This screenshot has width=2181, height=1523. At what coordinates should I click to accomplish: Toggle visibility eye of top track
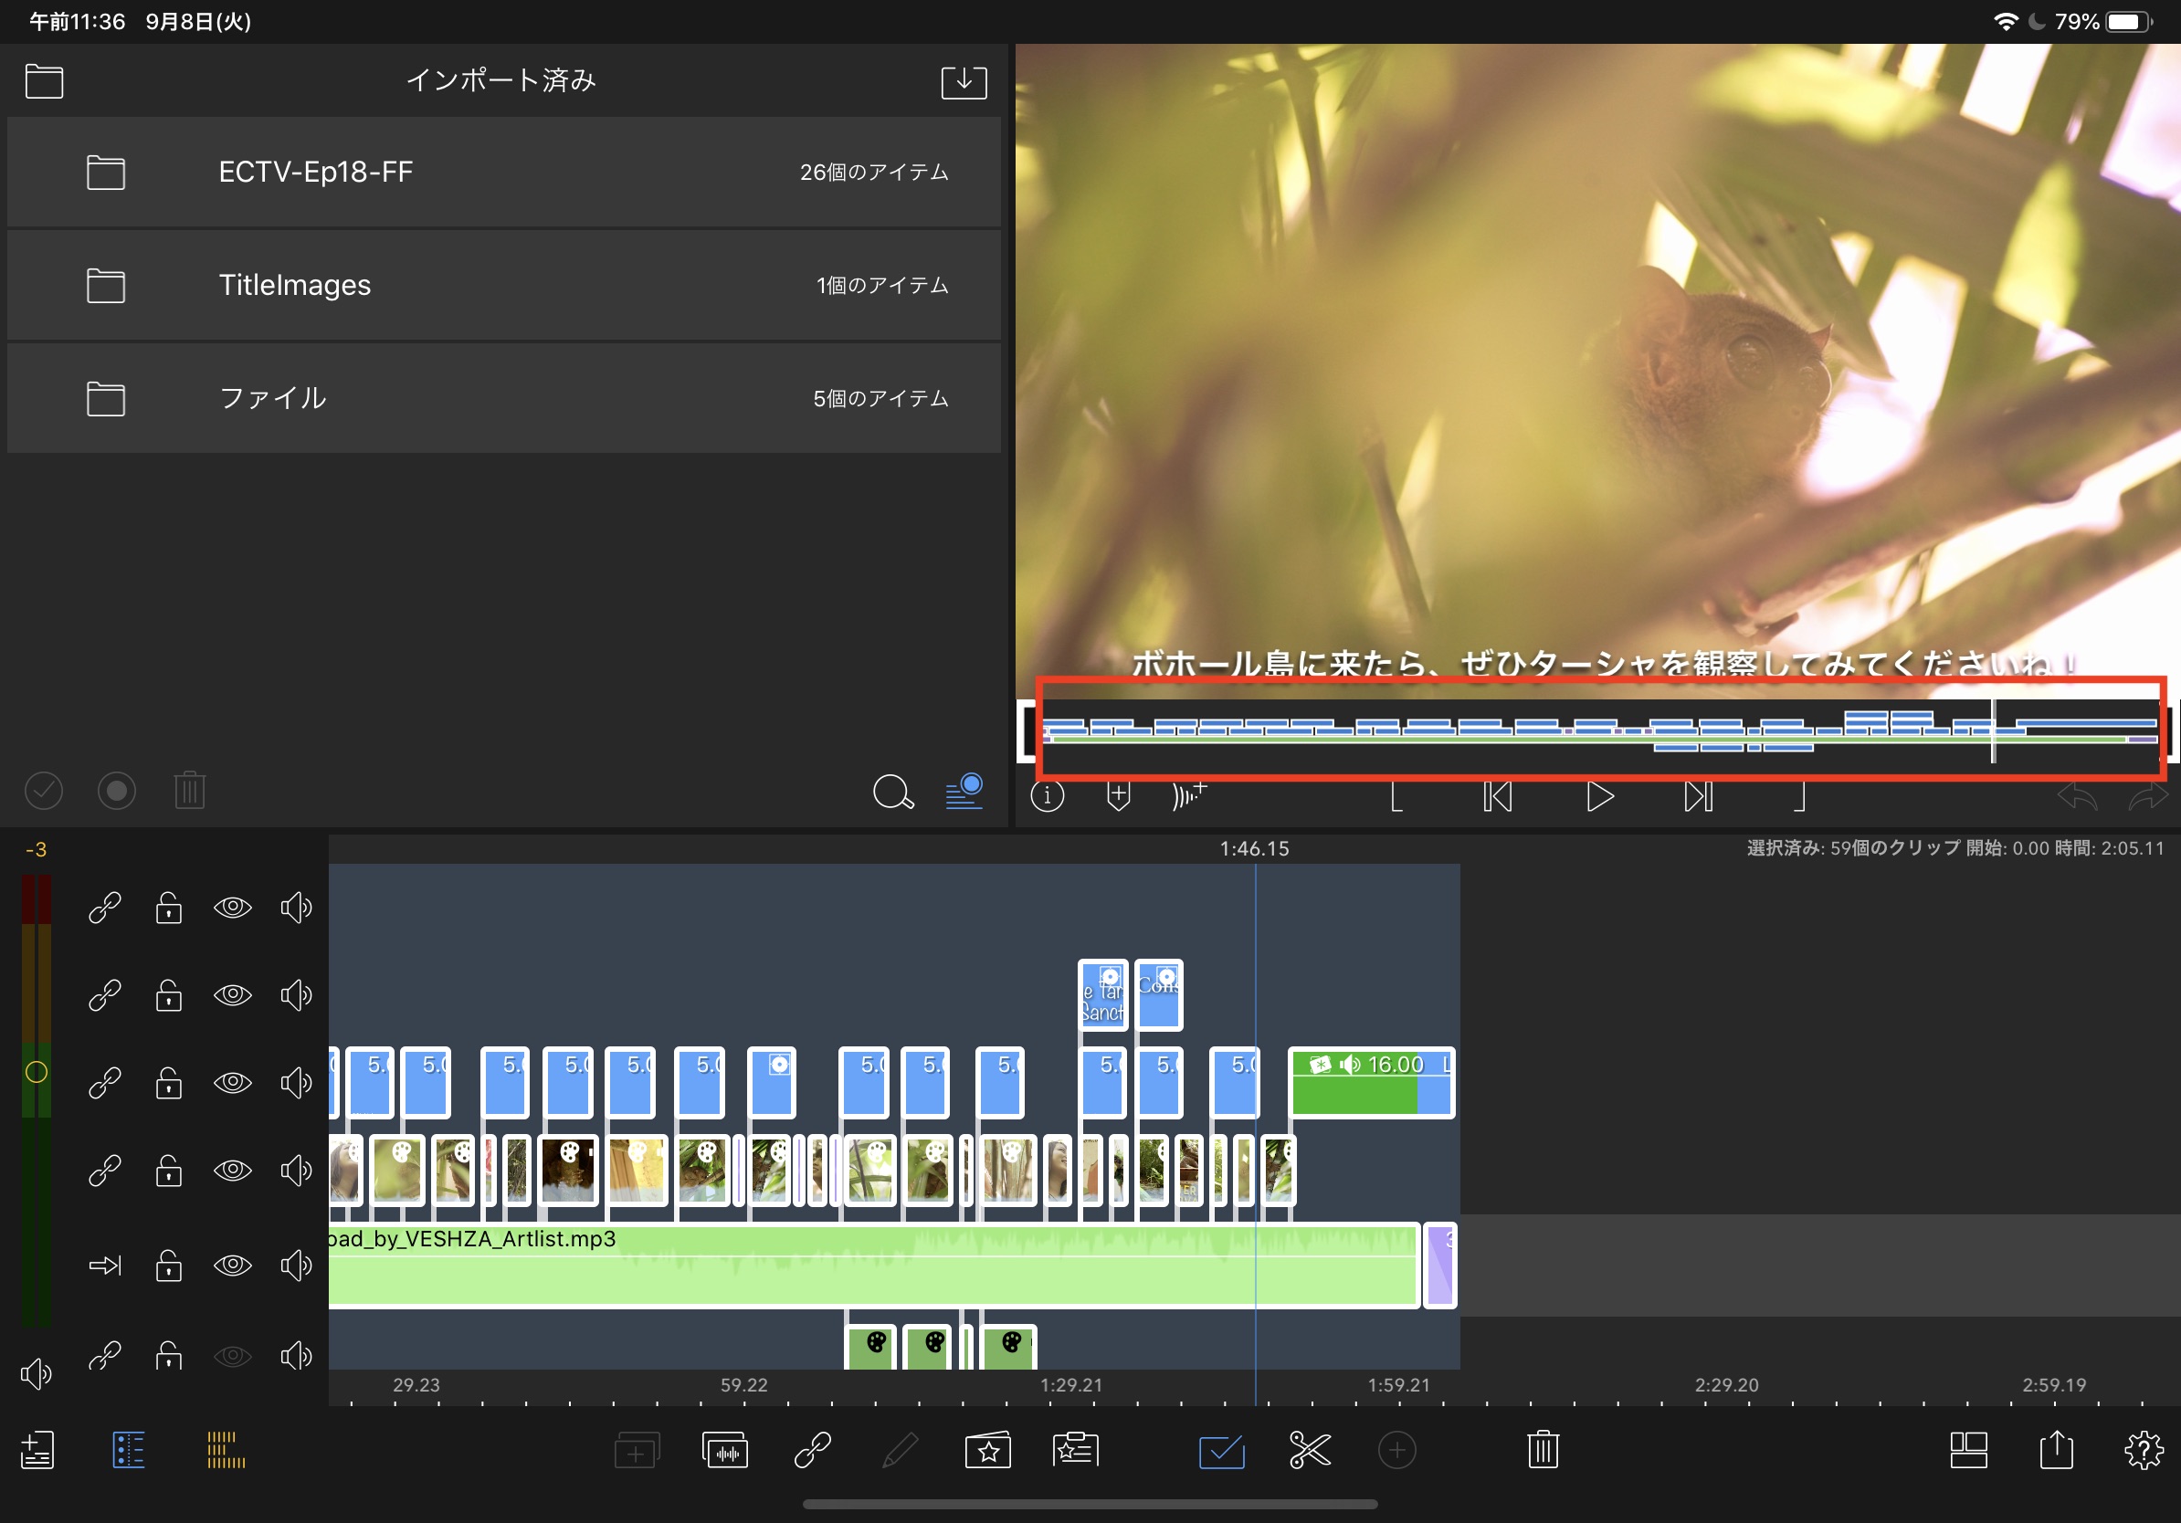tap(232, 908)
